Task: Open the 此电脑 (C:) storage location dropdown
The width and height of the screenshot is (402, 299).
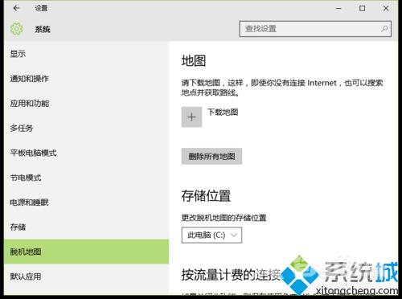Action: pyautogui.click(x=211, y=236)
